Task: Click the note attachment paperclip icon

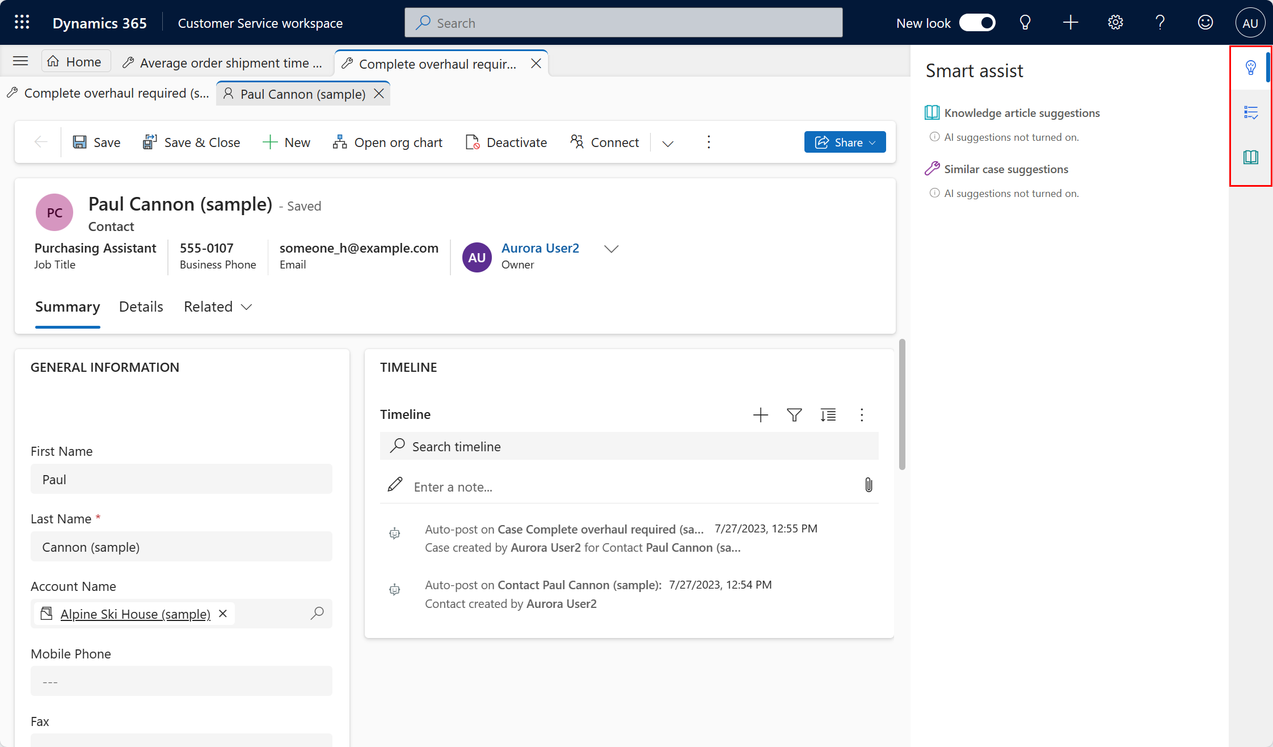Action: (x=869, y=485)
